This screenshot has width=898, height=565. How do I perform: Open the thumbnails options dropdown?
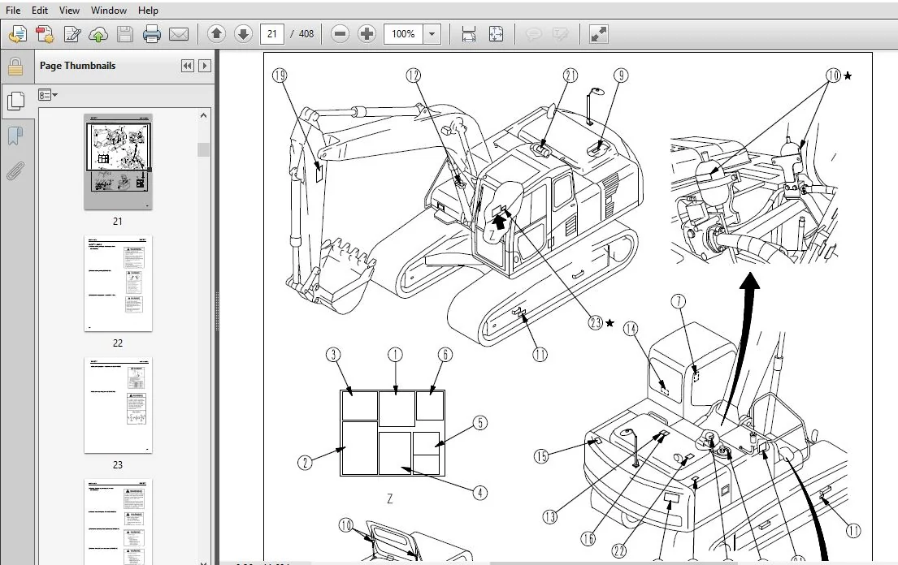pos(47,95)
